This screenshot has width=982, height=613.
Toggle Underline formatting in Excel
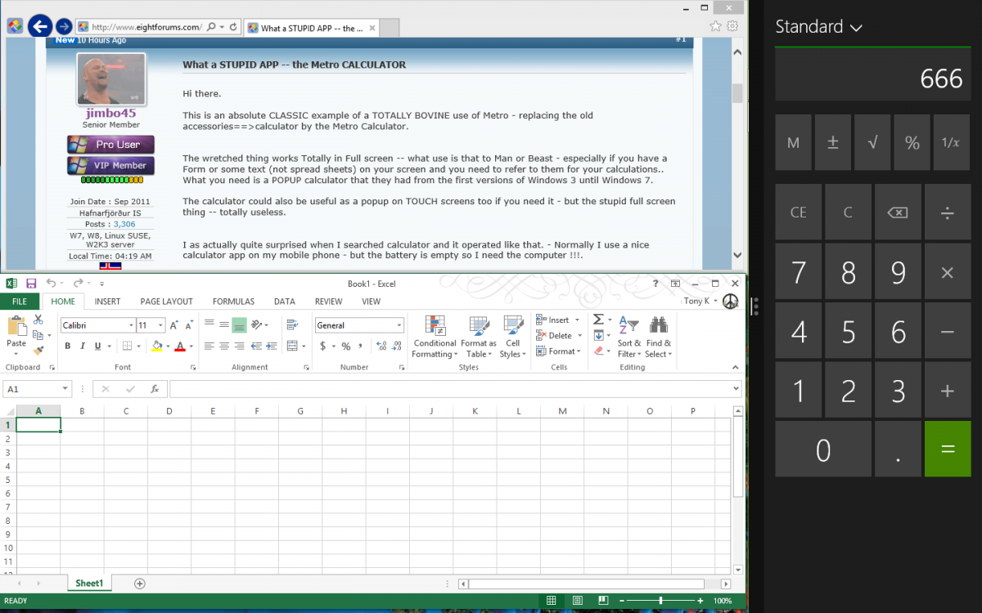click(x=97, y=347)
